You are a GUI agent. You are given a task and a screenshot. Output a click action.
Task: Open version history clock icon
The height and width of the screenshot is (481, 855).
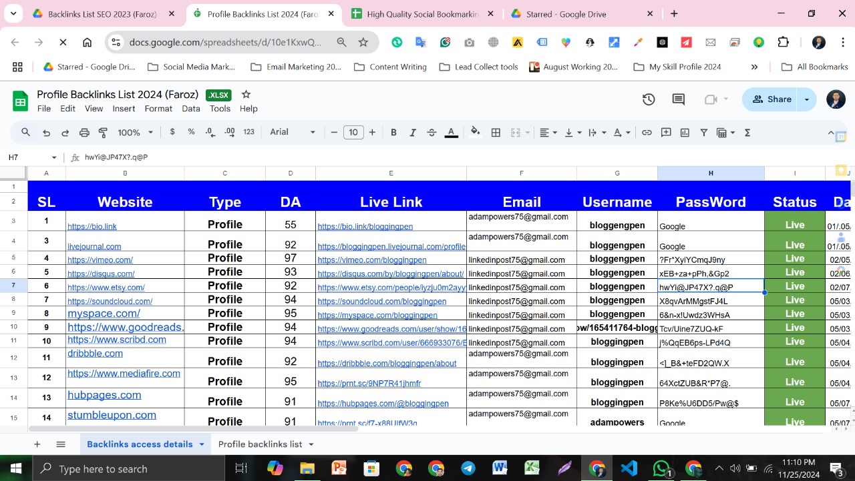(649, 99)
